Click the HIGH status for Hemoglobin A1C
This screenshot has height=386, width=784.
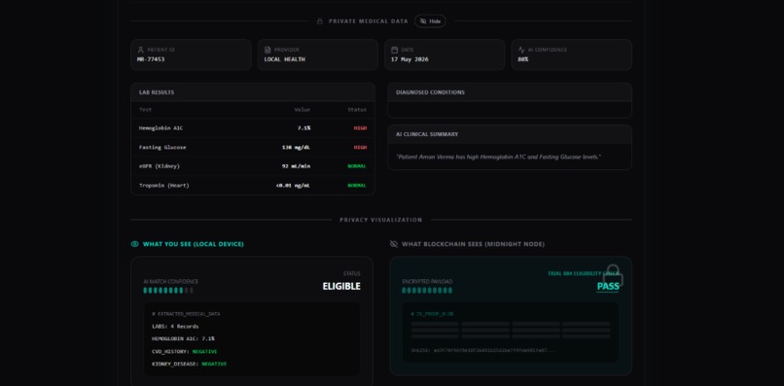360,128
